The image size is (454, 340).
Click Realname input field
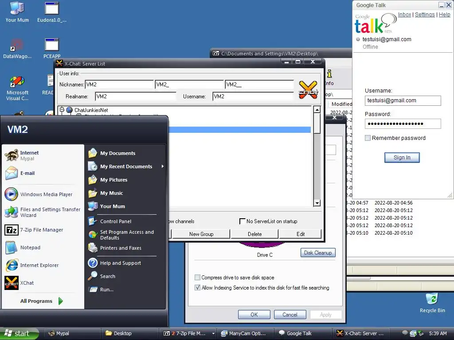tap(136, 96)
